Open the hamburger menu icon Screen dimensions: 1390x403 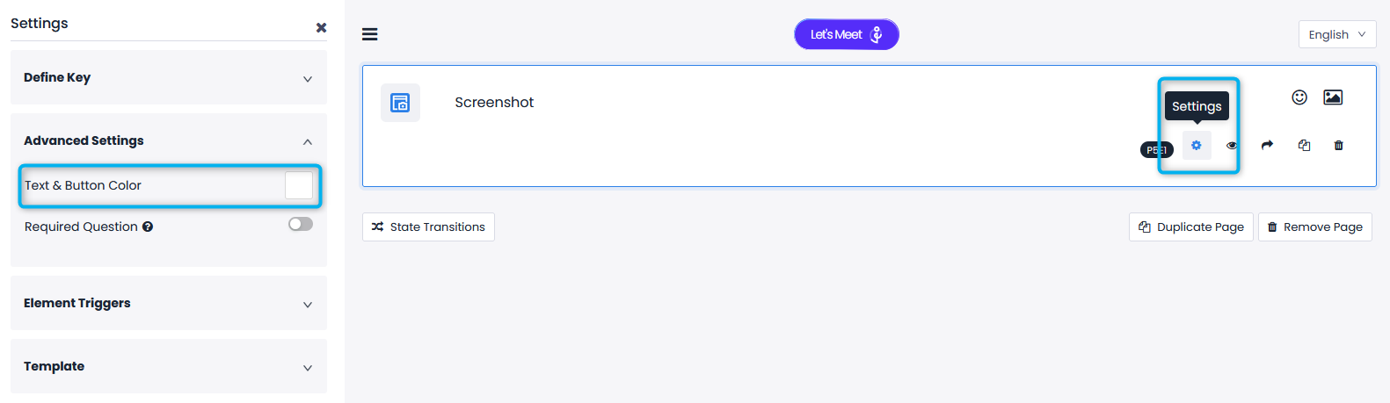[x=370, y=34]
